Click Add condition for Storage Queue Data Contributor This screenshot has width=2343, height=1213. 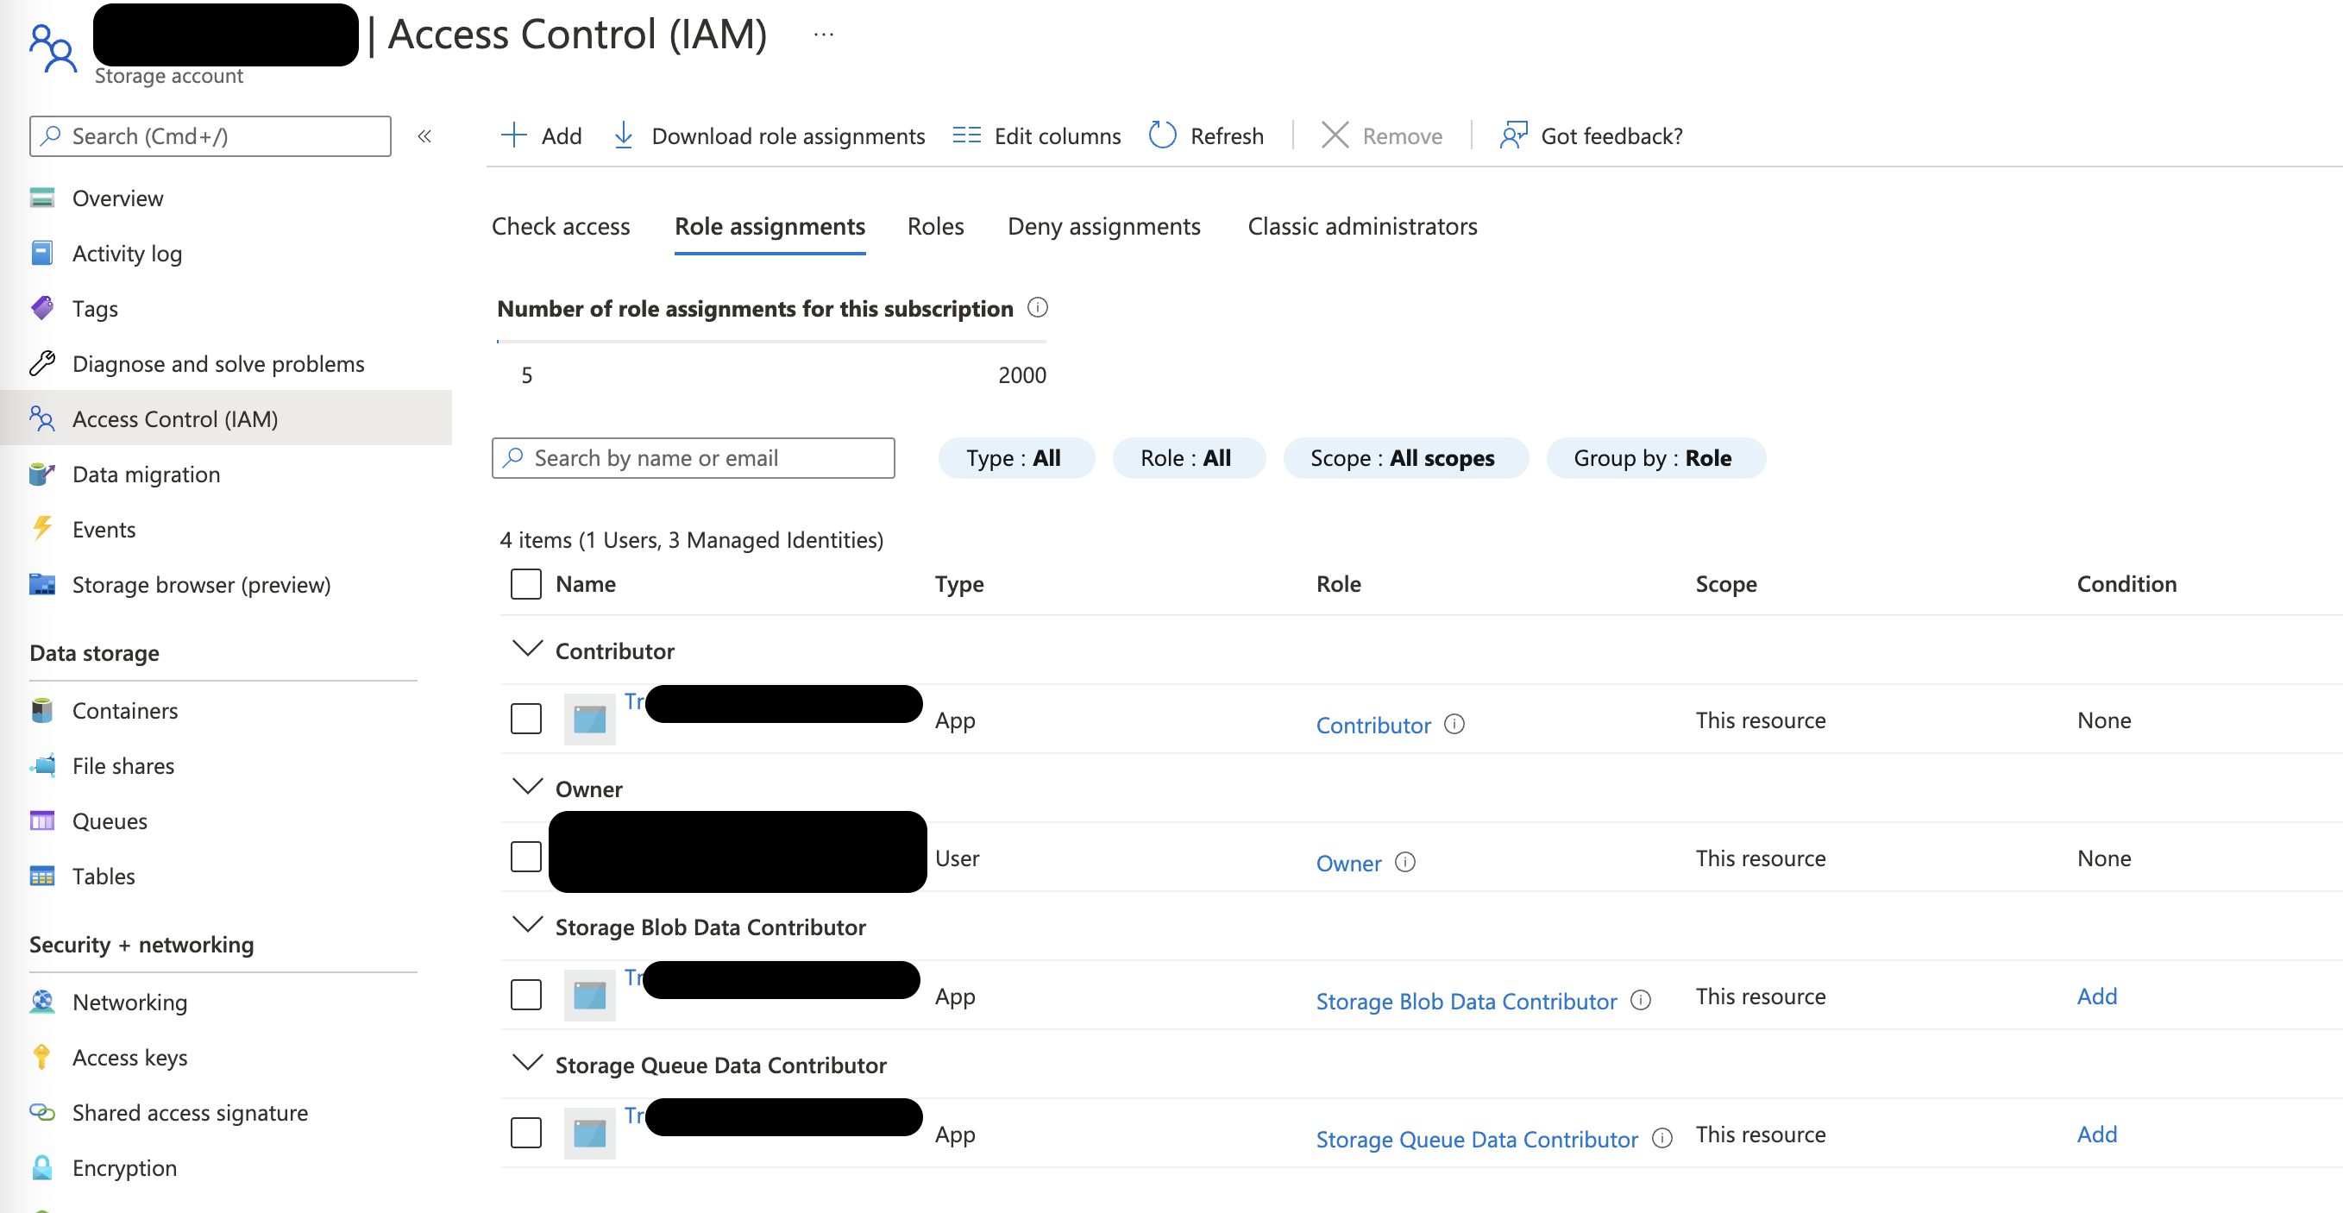pyautogui.click(x=2097, y=1134)
